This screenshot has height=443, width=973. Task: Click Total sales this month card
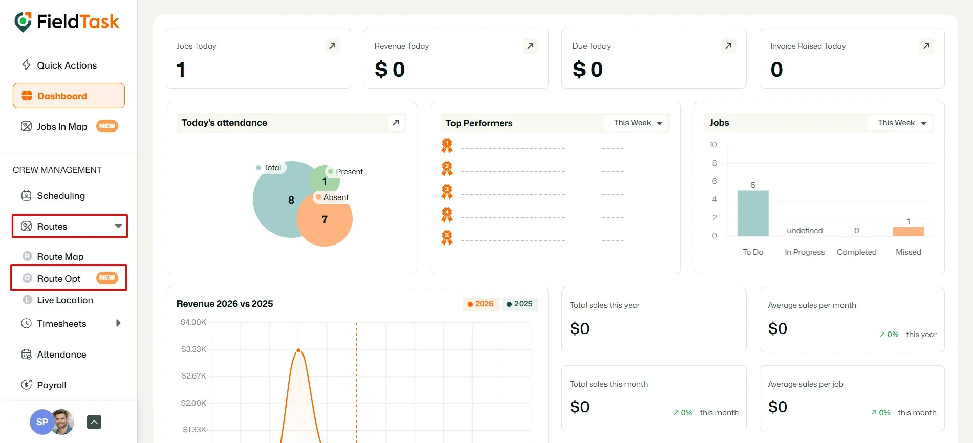(x=654, y=398)
